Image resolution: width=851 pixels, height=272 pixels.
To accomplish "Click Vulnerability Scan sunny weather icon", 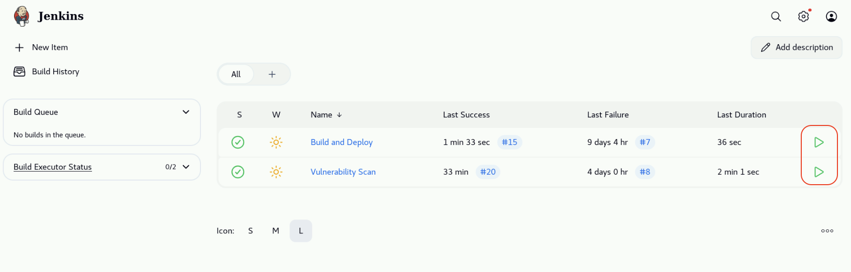I will pos(276,172).
